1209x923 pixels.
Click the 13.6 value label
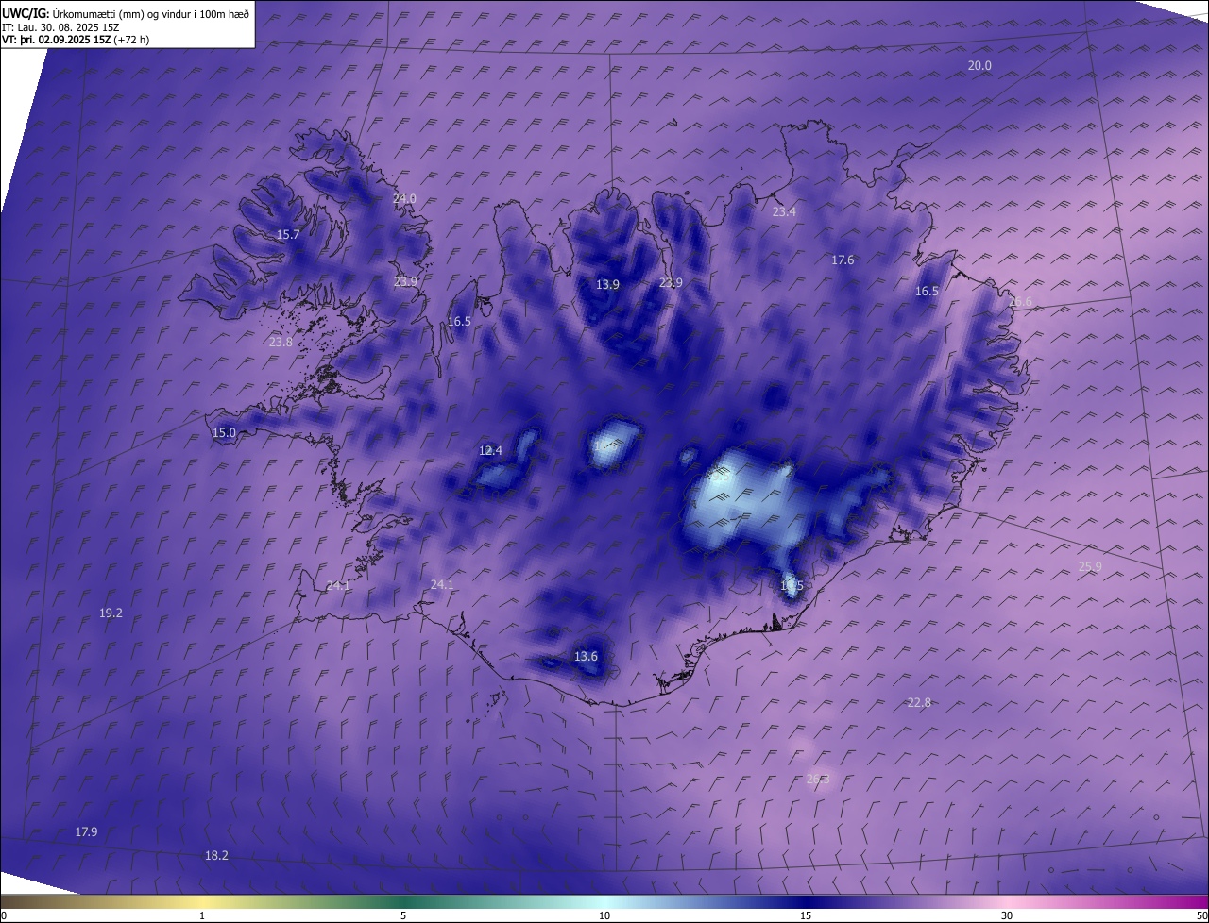click(x=586, y=656)
